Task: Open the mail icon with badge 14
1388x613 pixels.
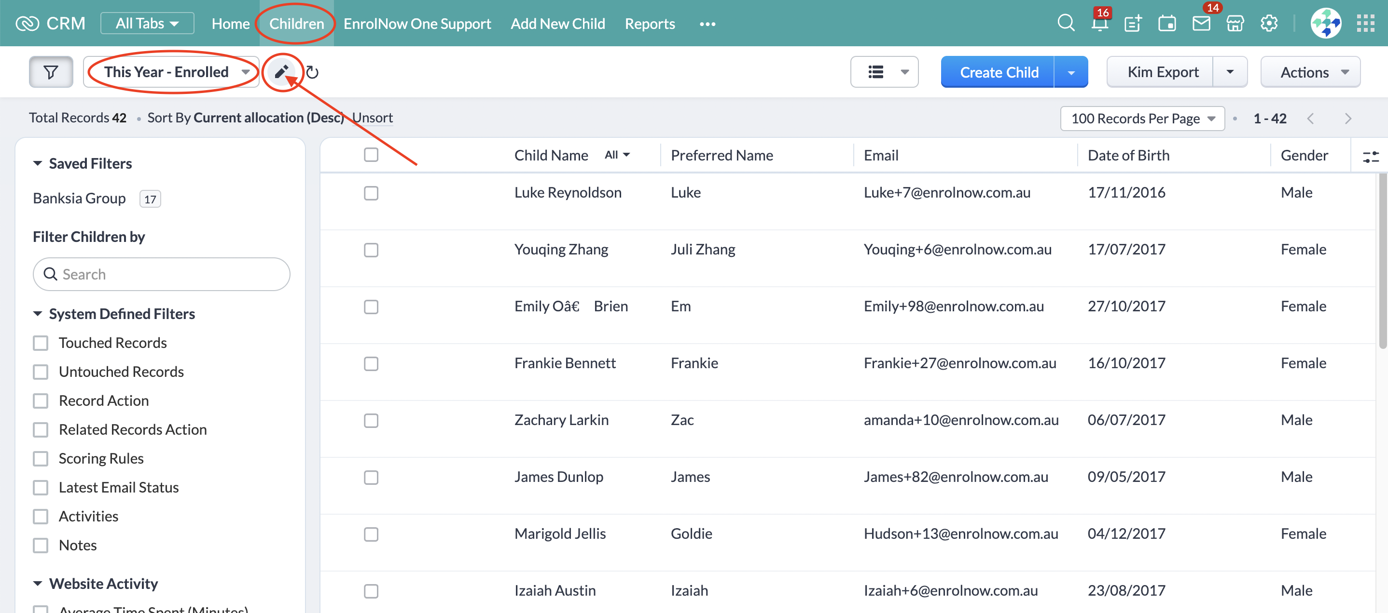Action: pyautogui.click(x=1201, y=23)
